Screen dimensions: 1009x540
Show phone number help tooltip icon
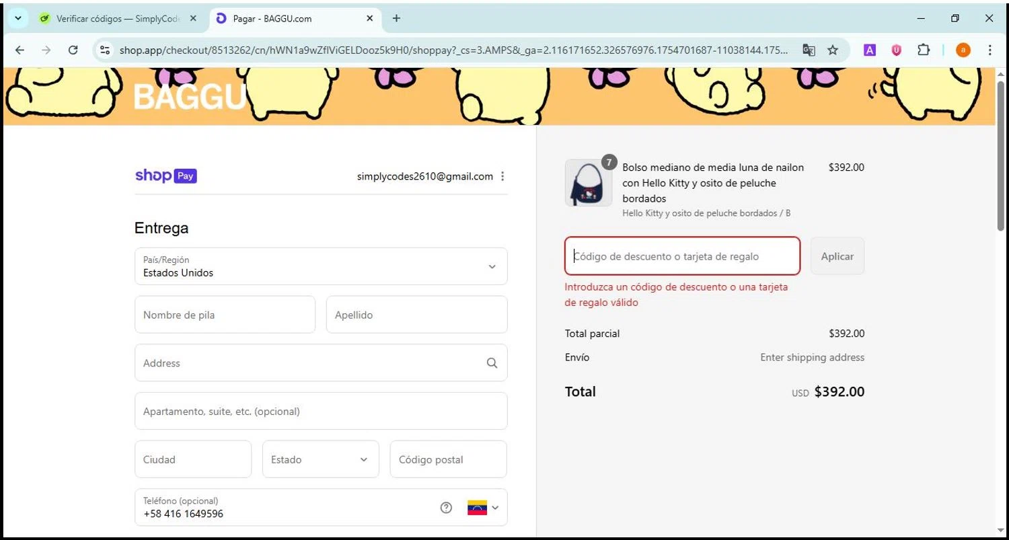(x=446, y=508)
